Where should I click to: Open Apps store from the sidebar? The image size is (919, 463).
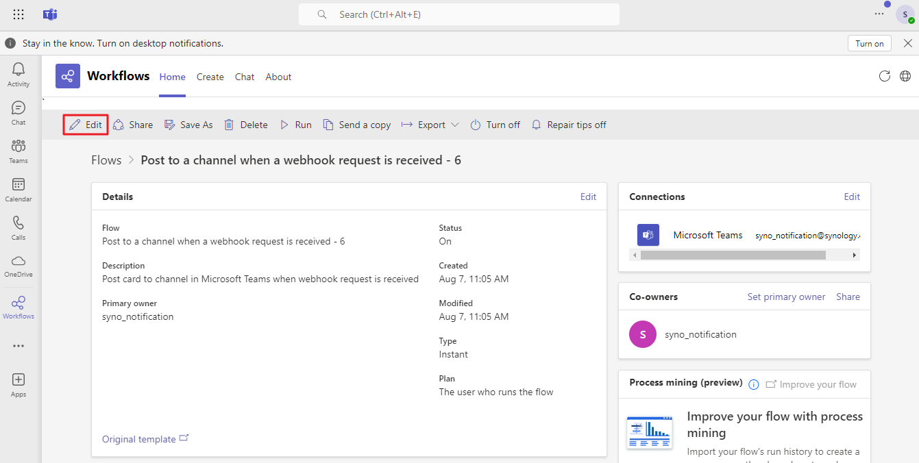19,385
